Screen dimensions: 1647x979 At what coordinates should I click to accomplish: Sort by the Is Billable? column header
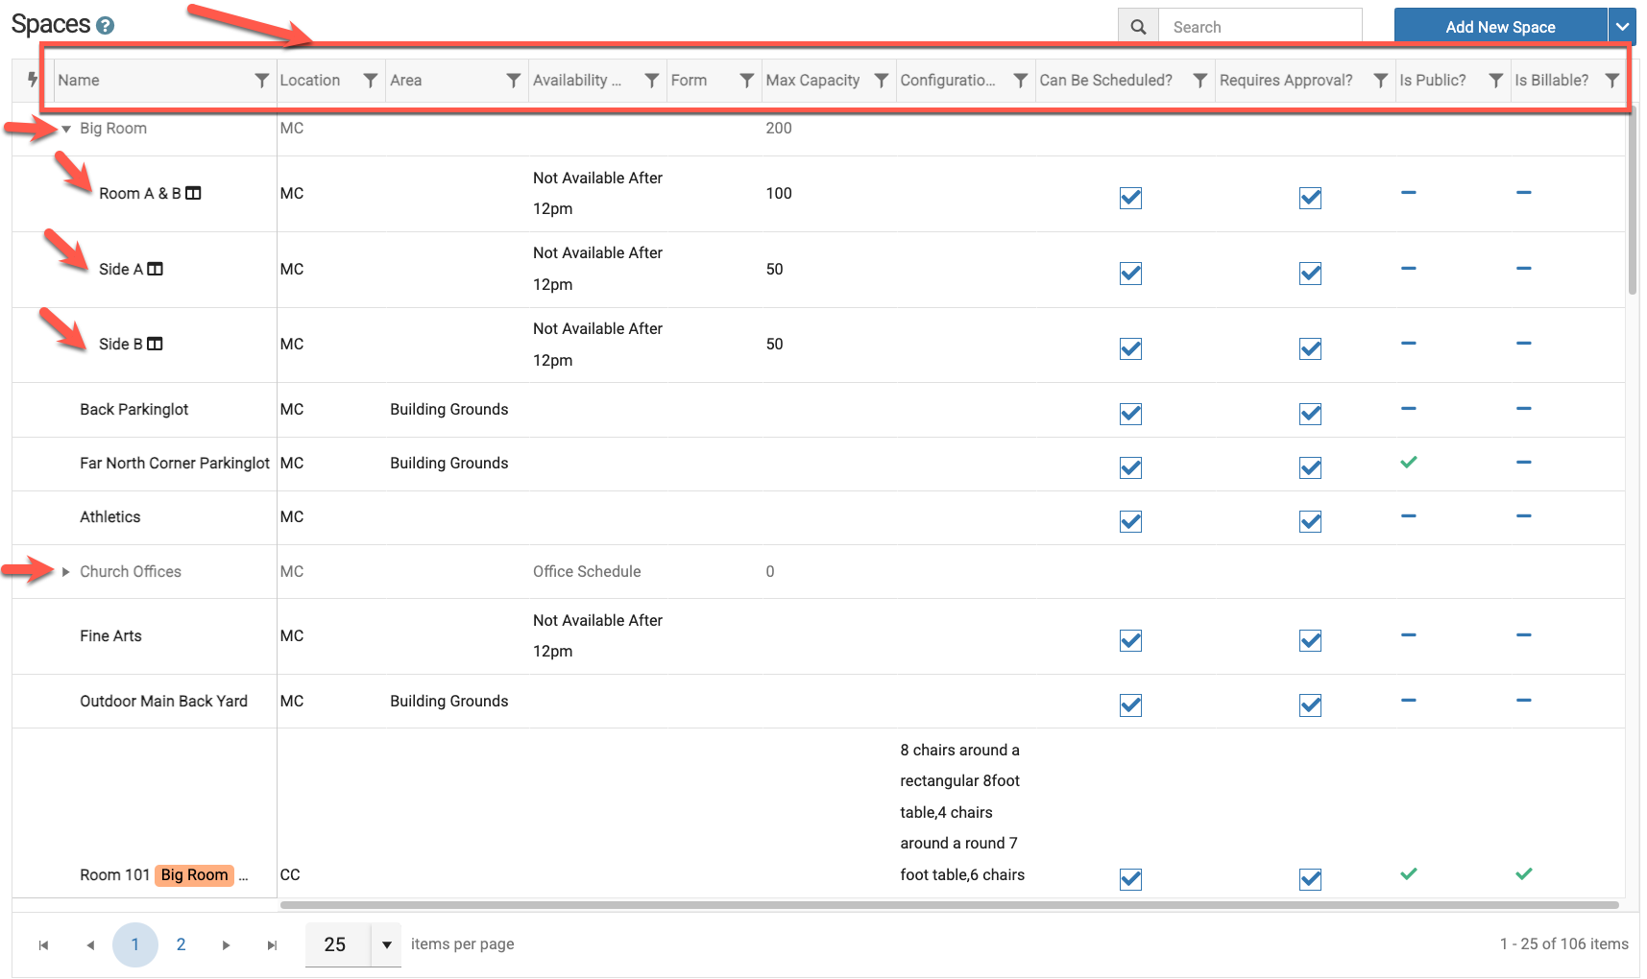[x=1552, y=81]
